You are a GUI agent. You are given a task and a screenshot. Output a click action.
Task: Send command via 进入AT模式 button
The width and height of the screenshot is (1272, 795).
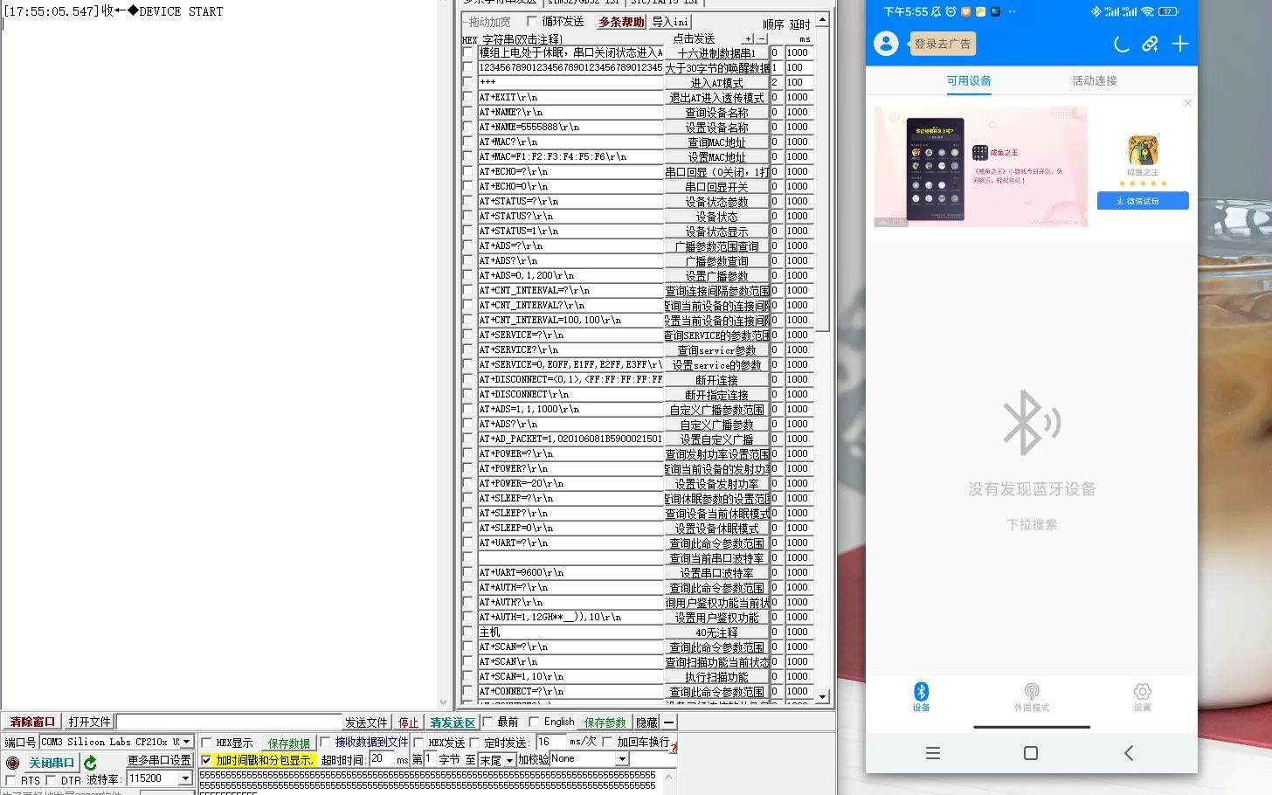tap(716, 83)
